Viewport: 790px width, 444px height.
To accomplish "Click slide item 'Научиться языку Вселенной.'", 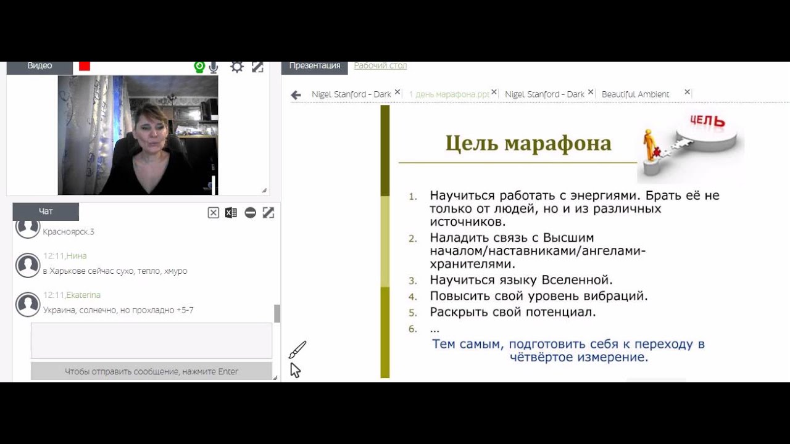I will (x=522, y=280).
